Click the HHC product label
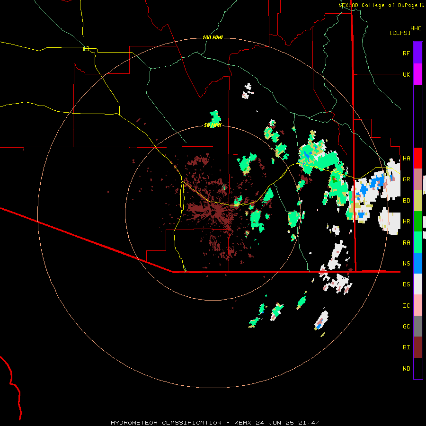 tap(416, 28)
